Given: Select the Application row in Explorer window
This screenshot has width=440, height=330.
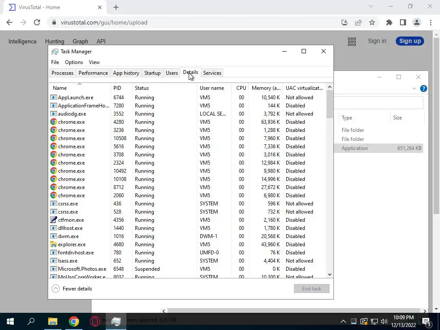Looking at the screenshot, I should (x=379, y=148).
